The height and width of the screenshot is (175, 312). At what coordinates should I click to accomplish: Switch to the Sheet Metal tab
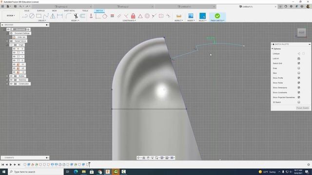tap(69, 11)
